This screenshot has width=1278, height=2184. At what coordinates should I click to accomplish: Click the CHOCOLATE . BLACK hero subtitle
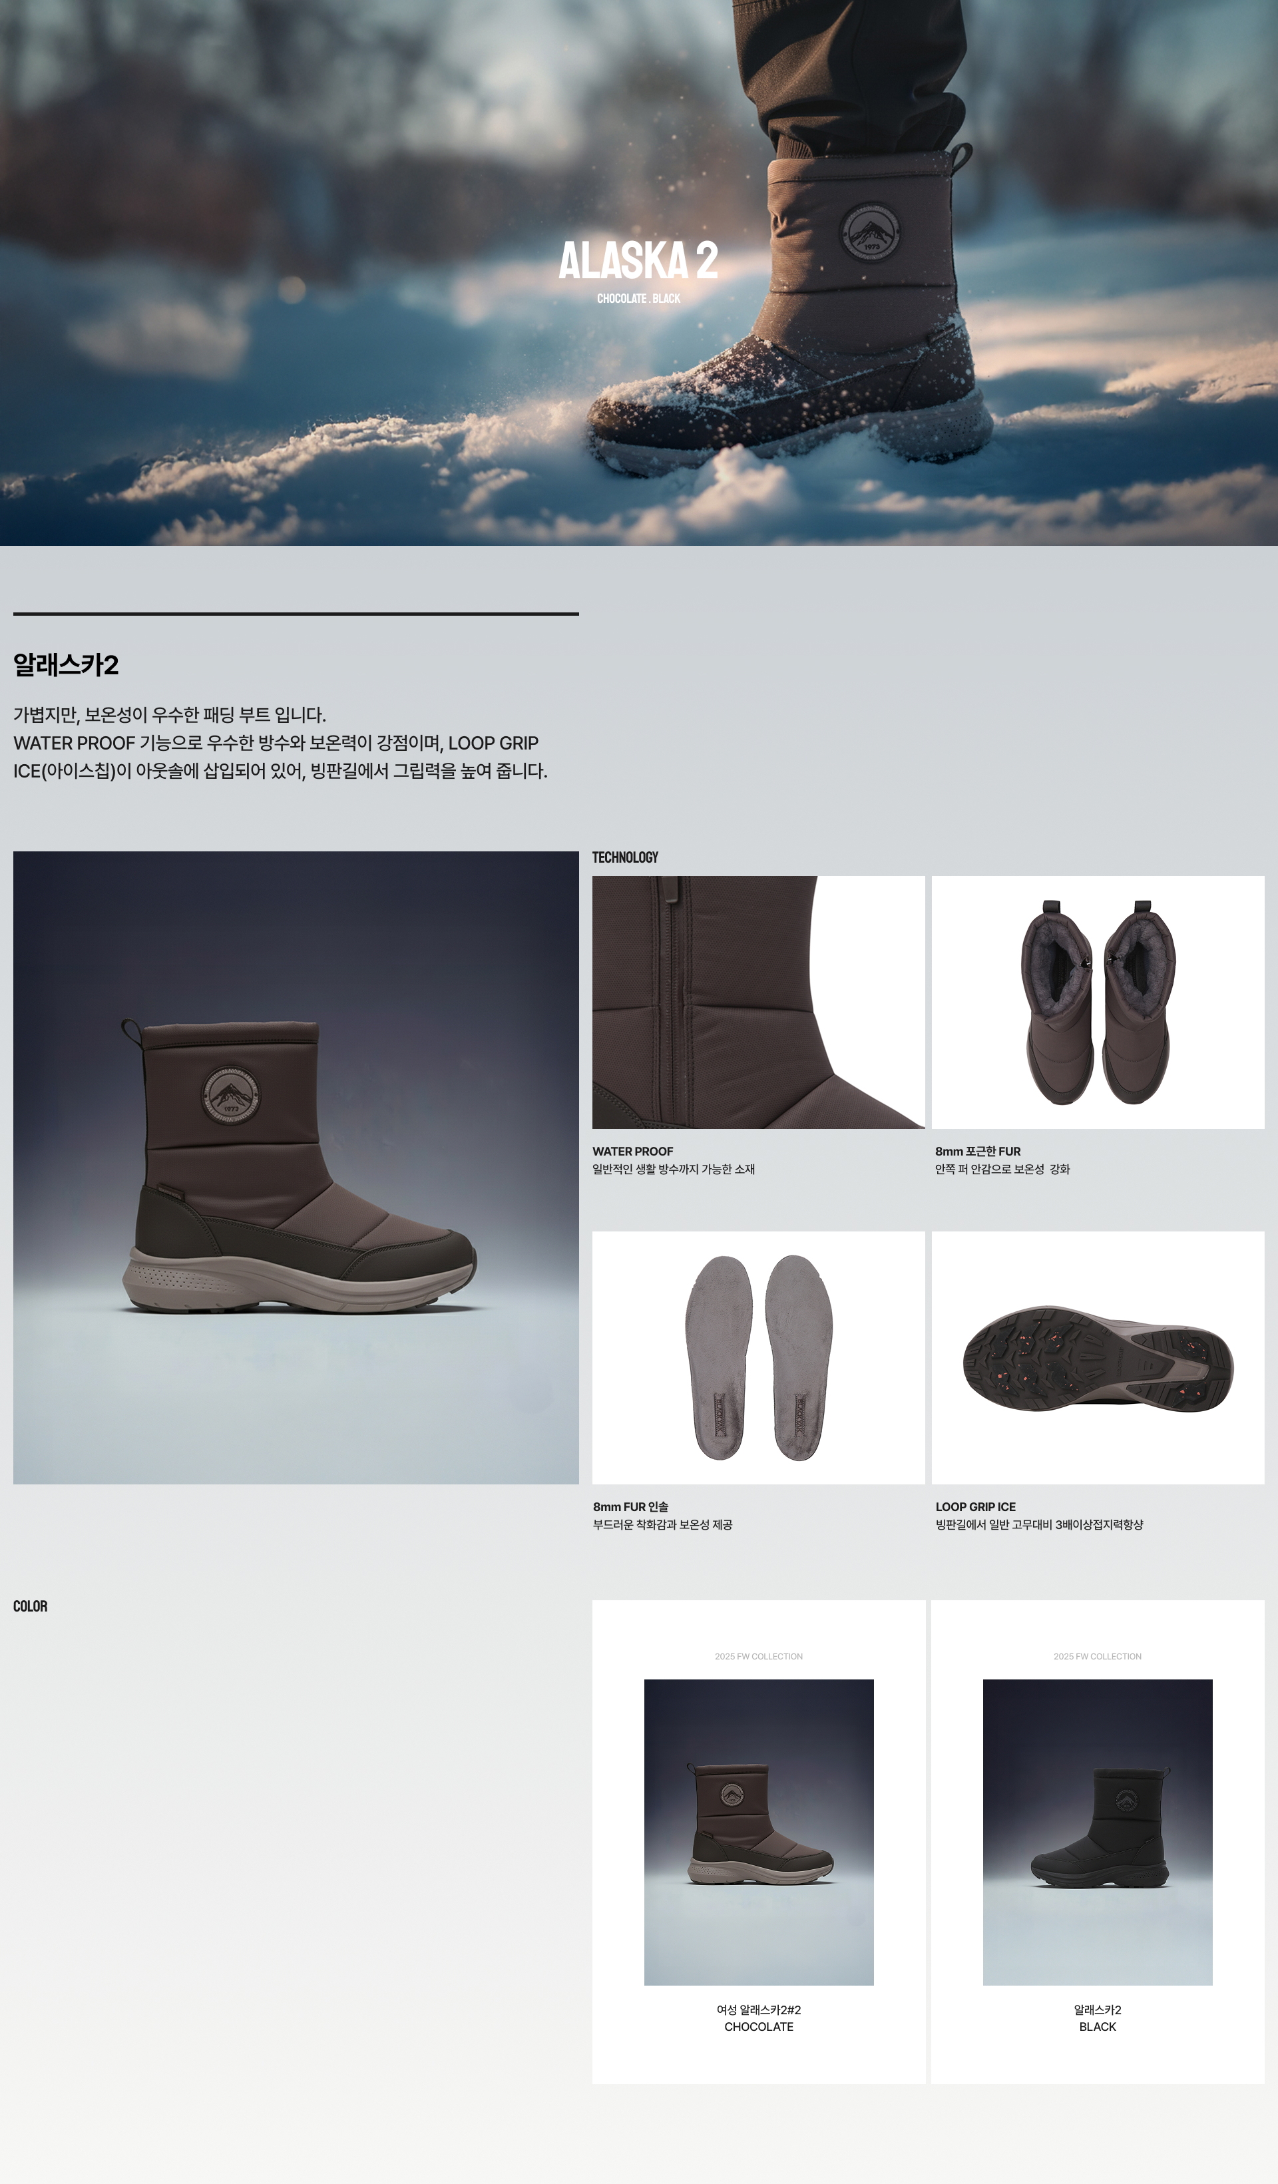tap(638, 298)
